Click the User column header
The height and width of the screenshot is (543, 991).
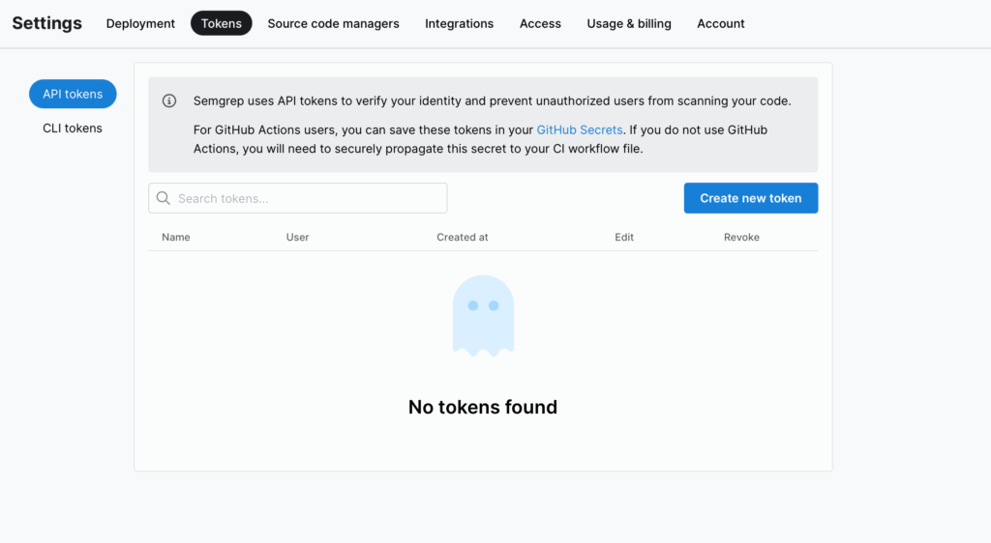click(x=297, y=237)
